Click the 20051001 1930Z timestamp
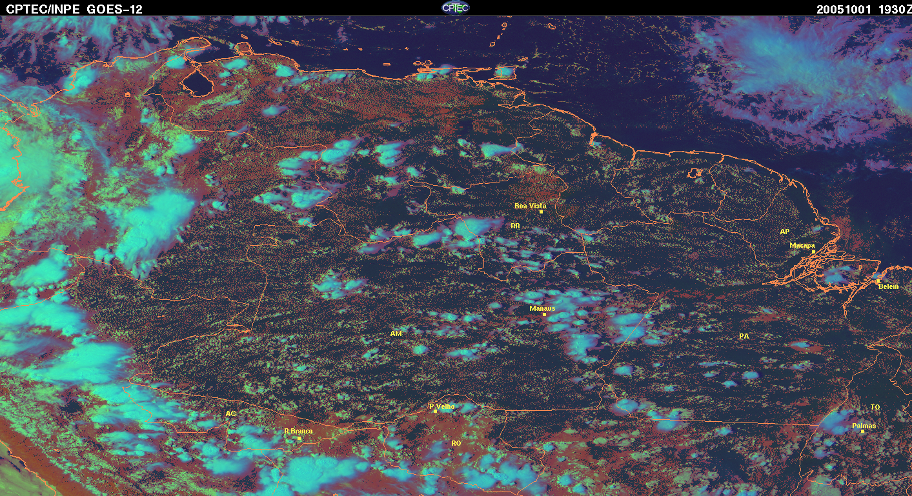 (864, 9)
